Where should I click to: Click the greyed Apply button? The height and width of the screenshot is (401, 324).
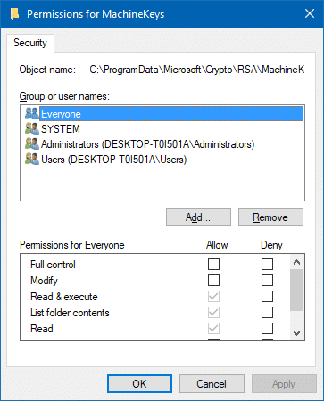(x=284, y=384)
